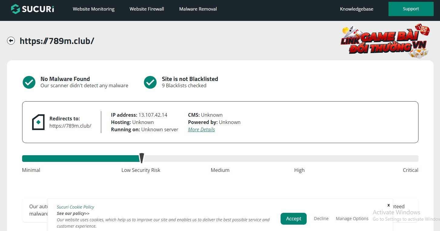This screenshot has width=440, height=231.
Task: Click the Minimal risk label
Action: 31,170
